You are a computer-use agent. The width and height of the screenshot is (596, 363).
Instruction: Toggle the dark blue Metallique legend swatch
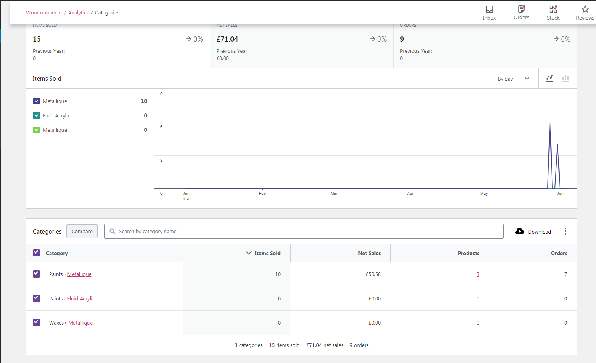point(36,101)
